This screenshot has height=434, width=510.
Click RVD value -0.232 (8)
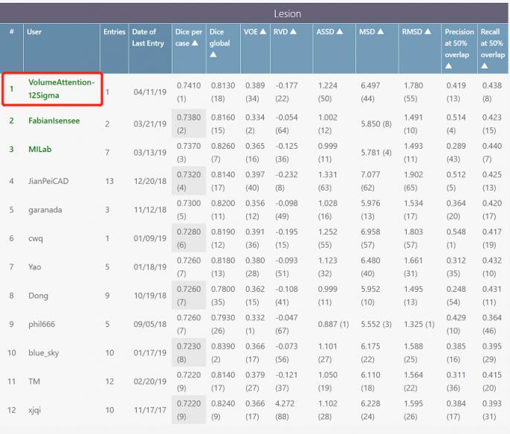tap(286, 181)
